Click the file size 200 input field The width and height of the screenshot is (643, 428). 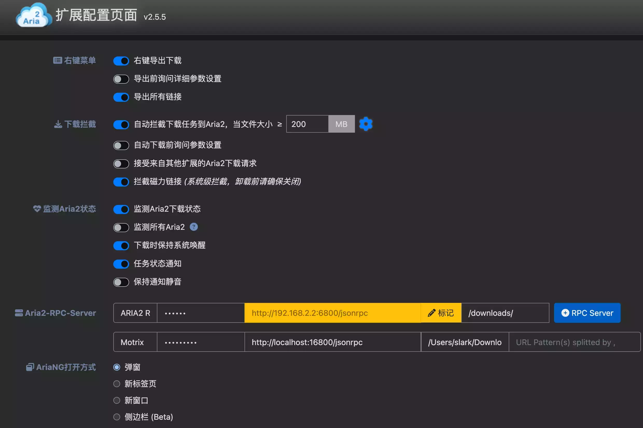point(307,124)
